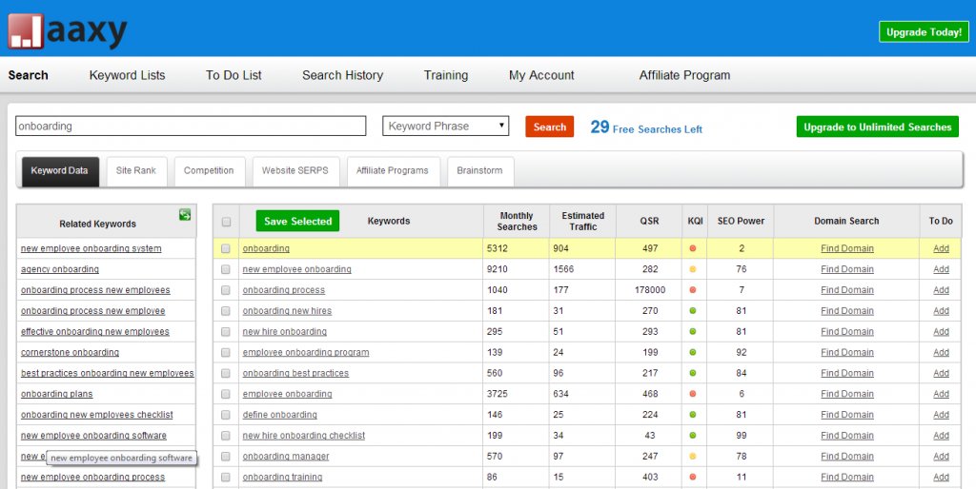Click red KQI dot for employee onboarding

point(693,394)
